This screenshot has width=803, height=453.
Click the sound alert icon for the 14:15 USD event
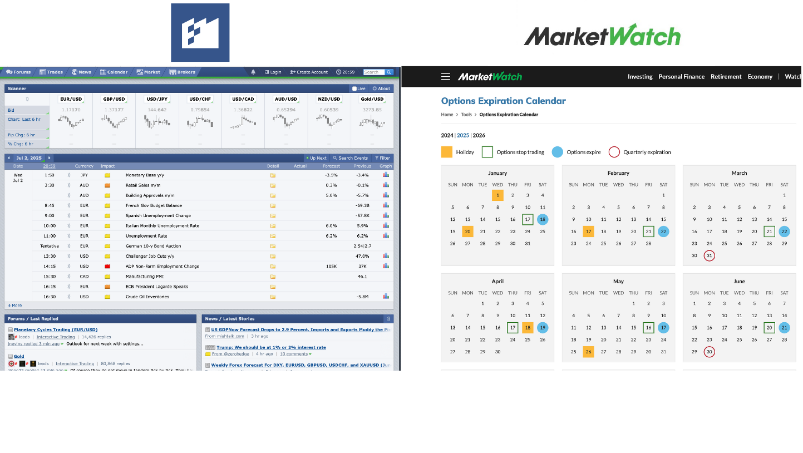[69, 266]
